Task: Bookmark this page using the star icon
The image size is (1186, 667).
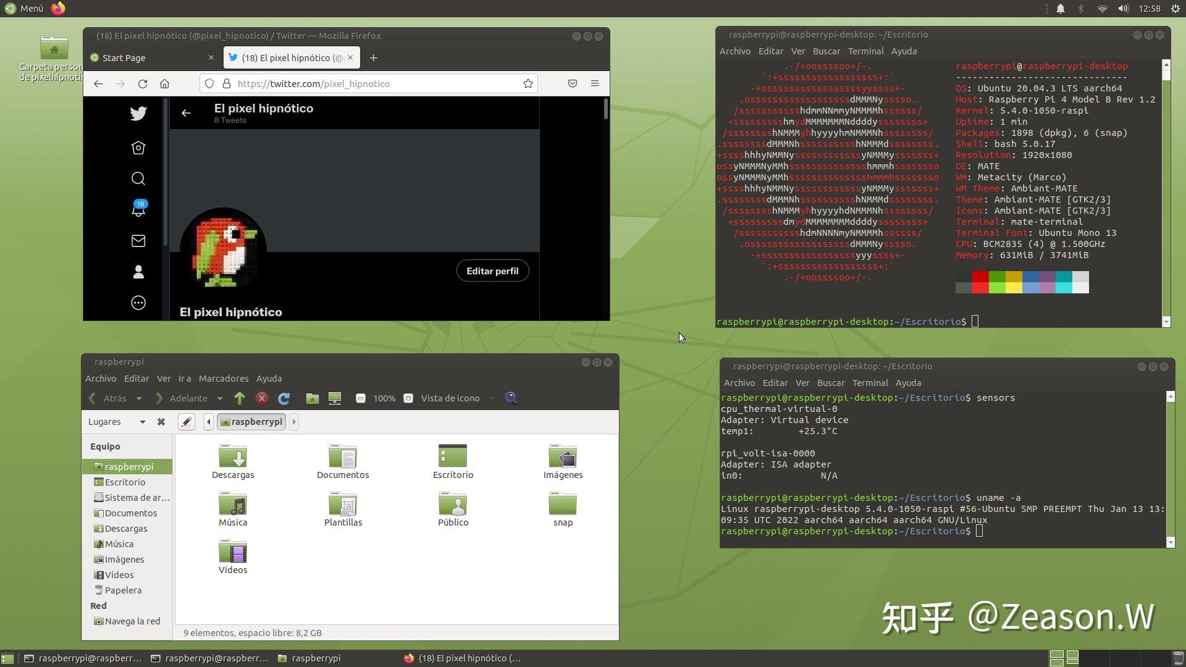Action: point(528,83)
